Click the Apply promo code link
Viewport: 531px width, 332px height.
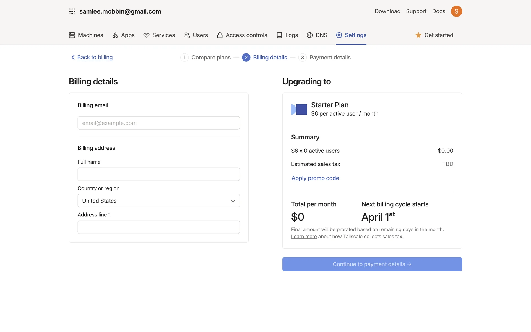click(315, 178)
